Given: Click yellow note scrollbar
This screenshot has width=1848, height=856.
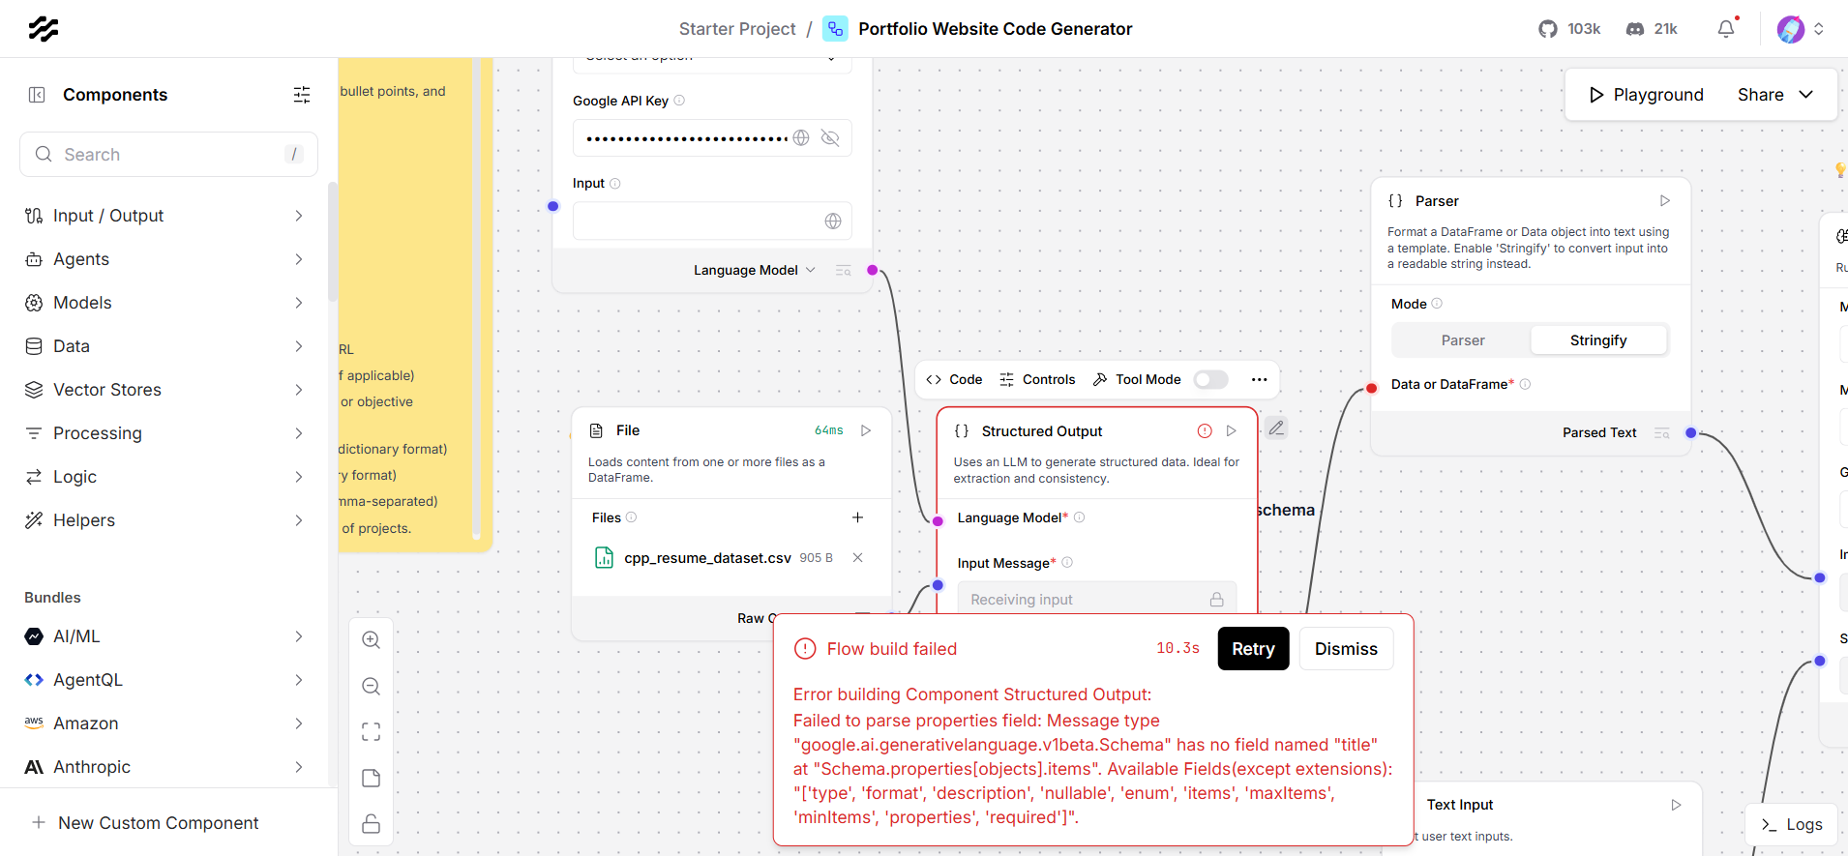Looking at the screenshot, I should point(476,298).
